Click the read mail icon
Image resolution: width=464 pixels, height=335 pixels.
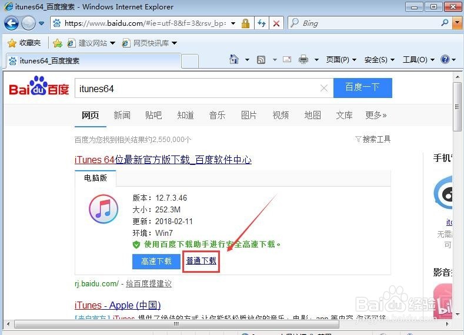287,60
